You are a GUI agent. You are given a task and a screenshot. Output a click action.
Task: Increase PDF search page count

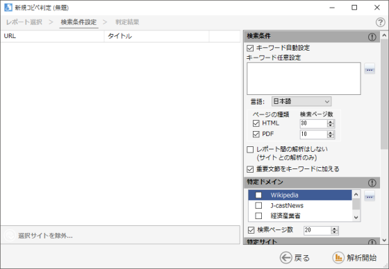(331, 132)
